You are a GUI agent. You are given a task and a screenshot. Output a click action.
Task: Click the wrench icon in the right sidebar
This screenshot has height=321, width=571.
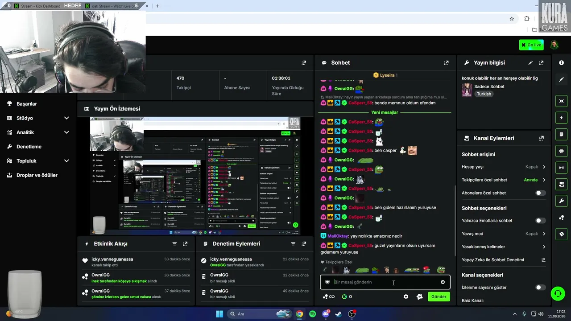pos(561,201)
